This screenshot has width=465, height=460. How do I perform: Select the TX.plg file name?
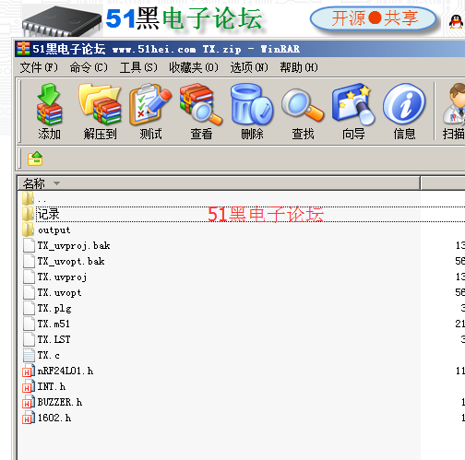click(54, 308)
